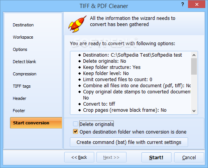Click the Back button
208x168 pixels.
click(79, 157)
